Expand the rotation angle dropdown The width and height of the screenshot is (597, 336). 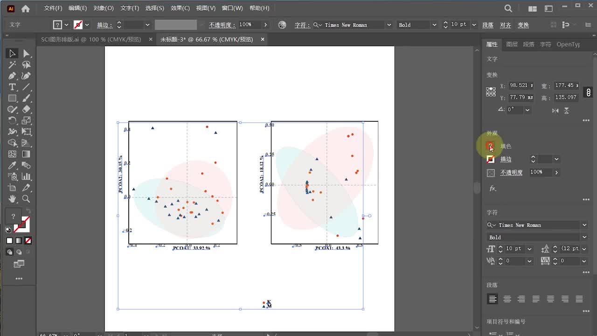[528, 110]
